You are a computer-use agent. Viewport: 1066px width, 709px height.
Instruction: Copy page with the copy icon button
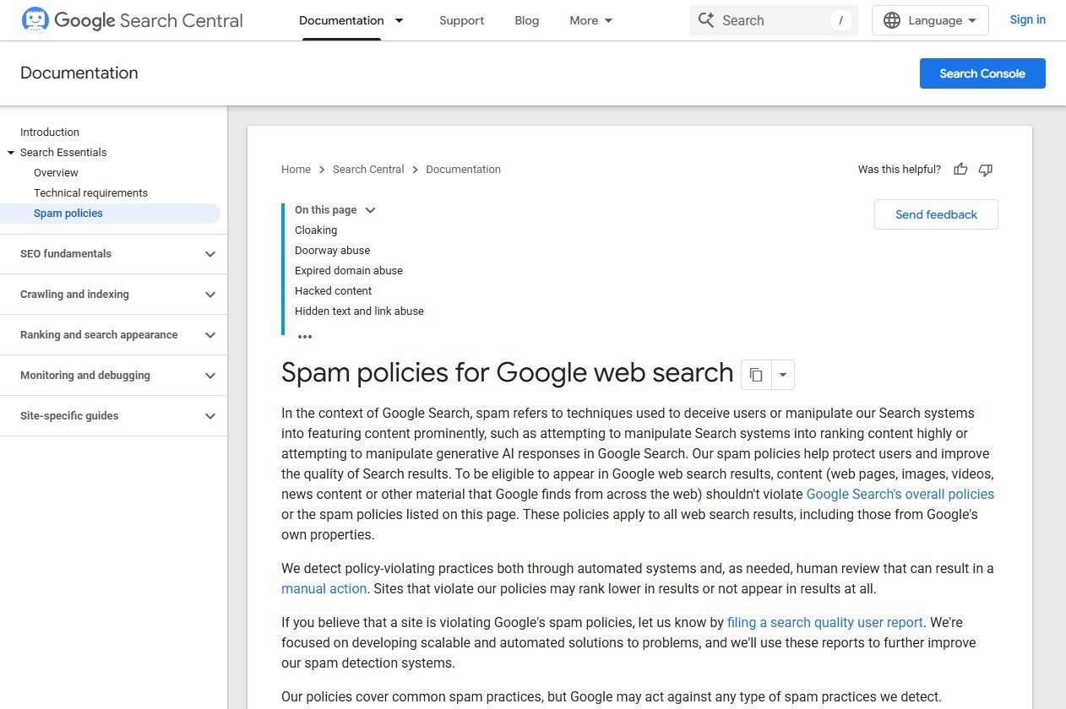(x=756, y=375)
